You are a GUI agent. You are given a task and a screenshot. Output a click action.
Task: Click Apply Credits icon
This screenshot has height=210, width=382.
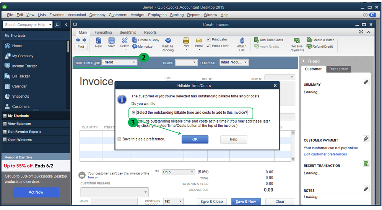pos(256,47)
